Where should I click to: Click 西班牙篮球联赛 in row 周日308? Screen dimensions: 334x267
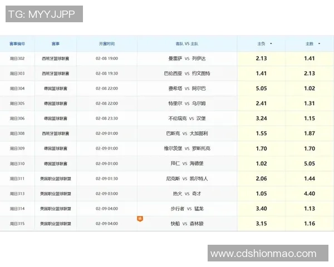56,133
